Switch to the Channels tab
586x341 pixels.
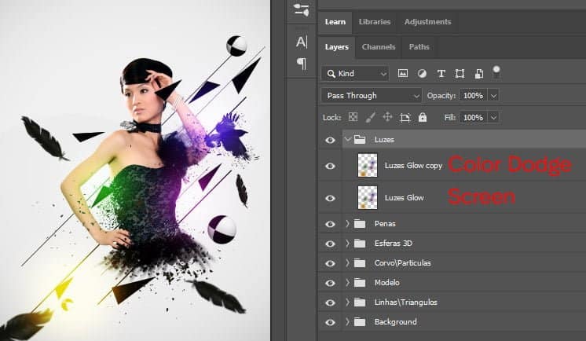click(x=379, y=47)
